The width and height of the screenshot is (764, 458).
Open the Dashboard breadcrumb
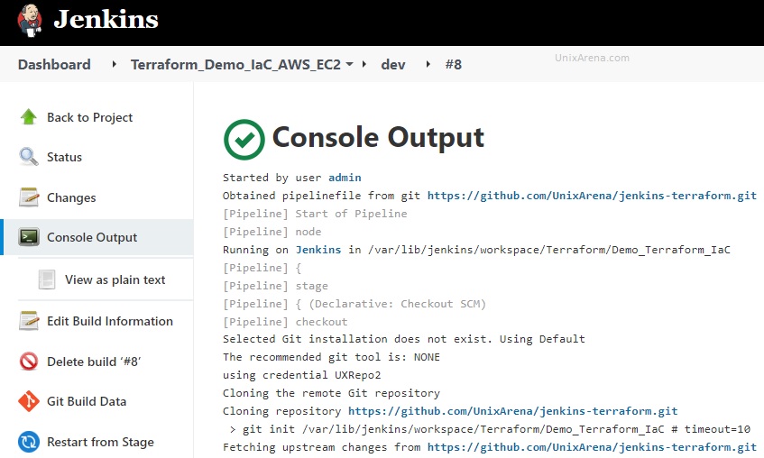click(54, 64)
